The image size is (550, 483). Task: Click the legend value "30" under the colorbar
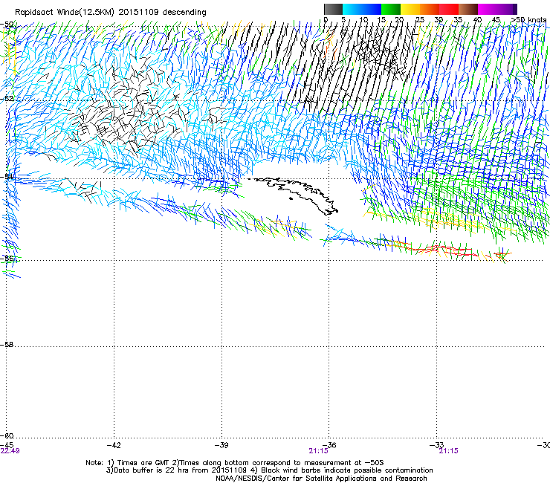point(439,19)
